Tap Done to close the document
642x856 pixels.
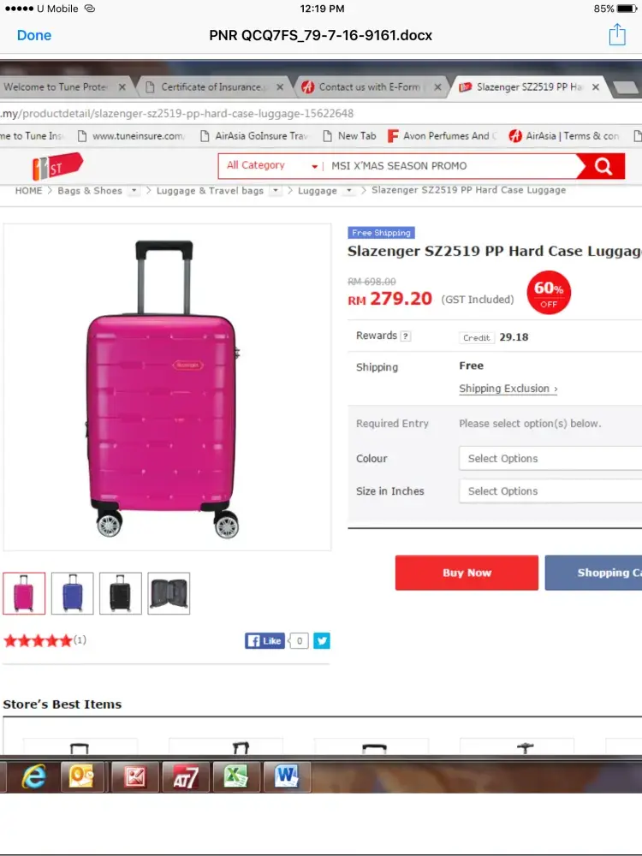(x=34, y=35)
